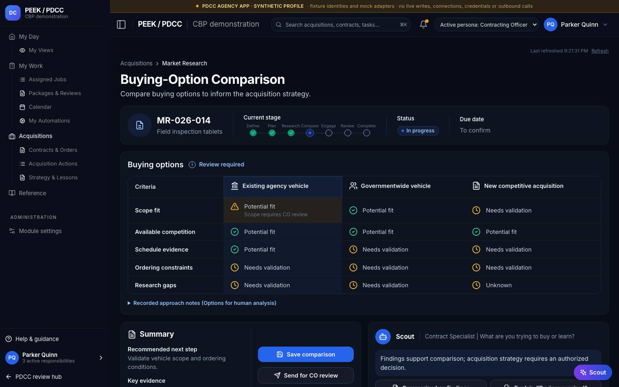Open Strategy & Lessons
619x387 pixels.
tap(53, 178)
